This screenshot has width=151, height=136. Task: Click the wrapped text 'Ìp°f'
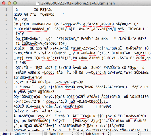click(x=20, y=34)
